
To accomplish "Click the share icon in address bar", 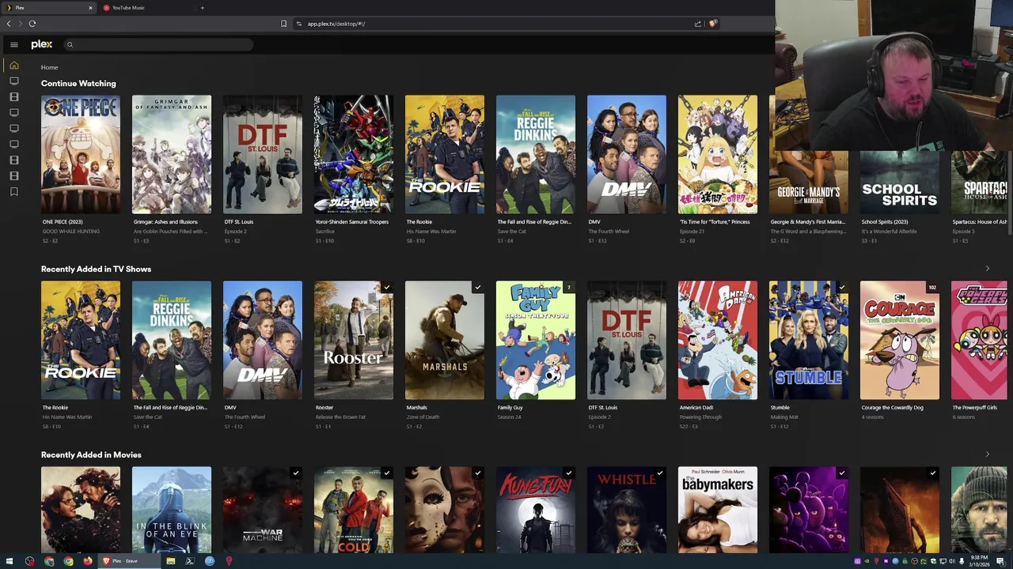I will point(697,24).
